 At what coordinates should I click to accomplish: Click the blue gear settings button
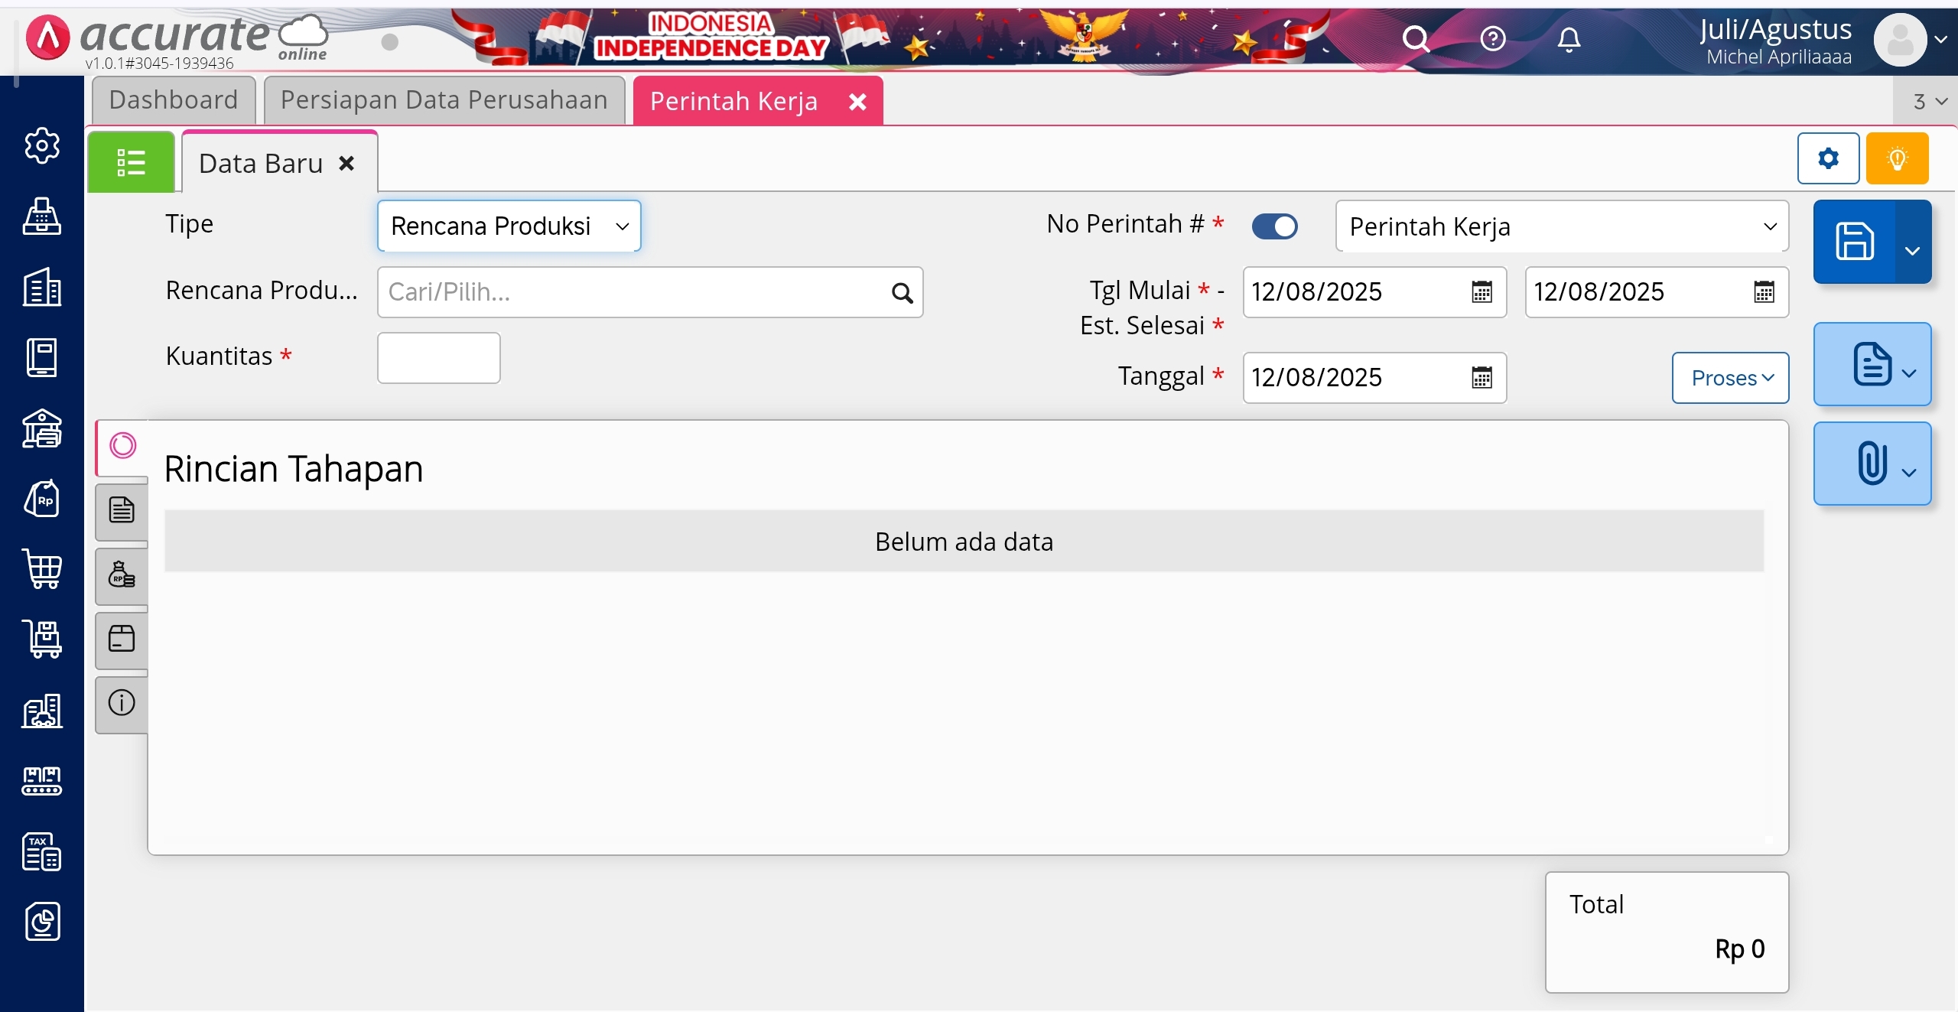[x=1828, y=158]
